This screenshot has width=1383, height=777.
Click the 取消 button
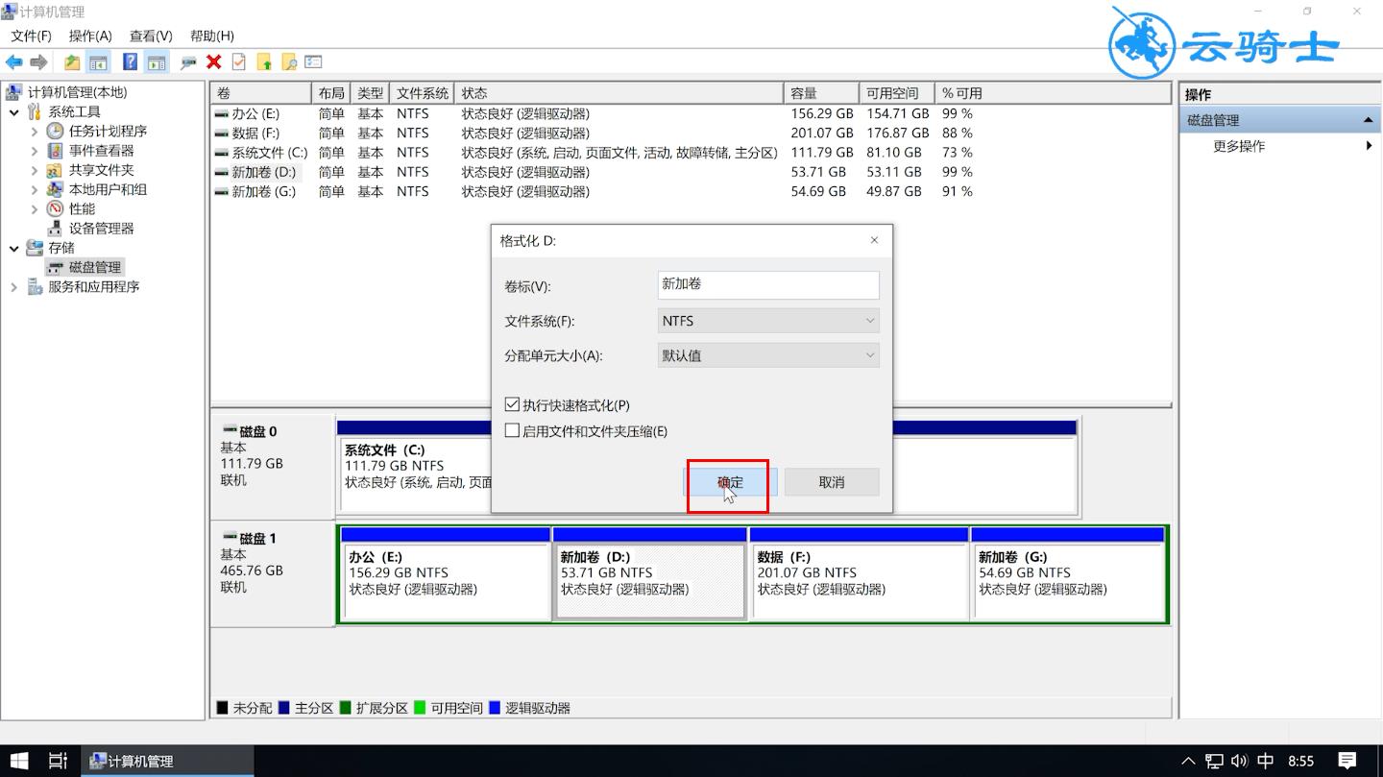click(831, 481)
